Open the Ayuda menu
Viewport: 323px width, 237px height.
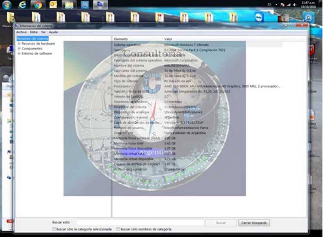(53, 32)
